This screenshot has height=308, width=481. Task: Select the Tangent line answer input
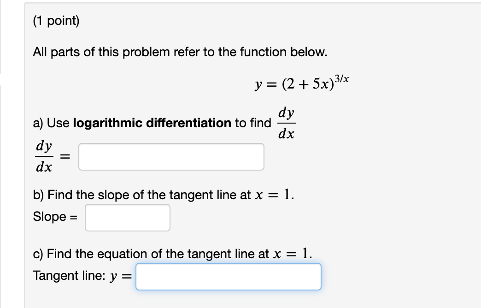click(229, 276)
